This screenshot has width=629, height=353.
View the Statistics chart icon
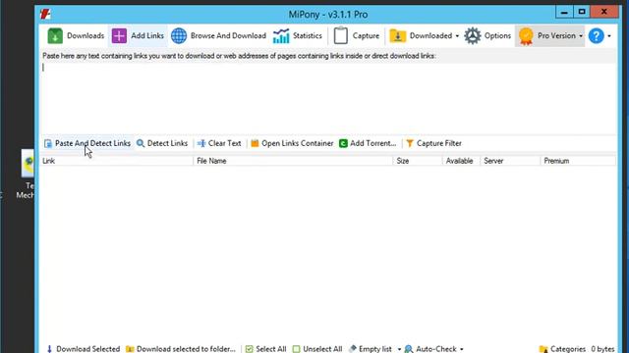pyautogui.click(x=281, y=35)
